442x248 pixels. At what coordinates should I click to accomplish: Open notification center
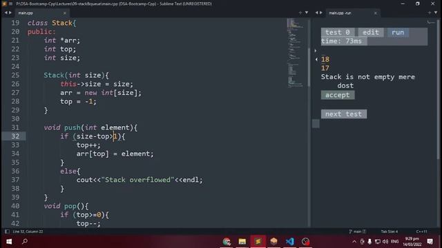click(x=430, y=242)
